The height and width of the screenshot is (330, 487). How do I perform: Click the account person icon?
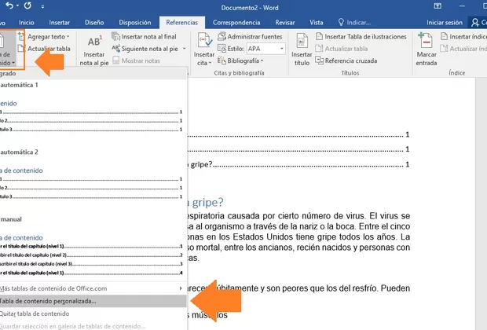point(475,22)
